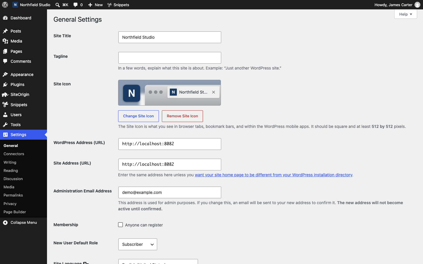This screenshot has height=264, width=423.
Task: Click the Comments sidebar icon
Action: pyautogui.click(x=5, y=61)
